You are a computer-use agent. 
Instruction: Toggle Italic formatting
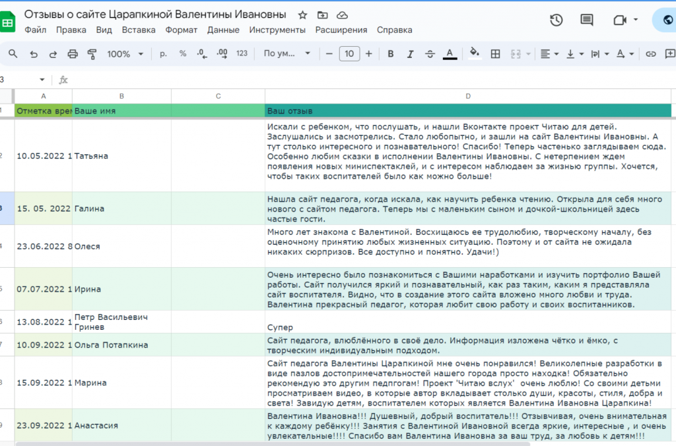pyautogui.click(x=410, y=54)
